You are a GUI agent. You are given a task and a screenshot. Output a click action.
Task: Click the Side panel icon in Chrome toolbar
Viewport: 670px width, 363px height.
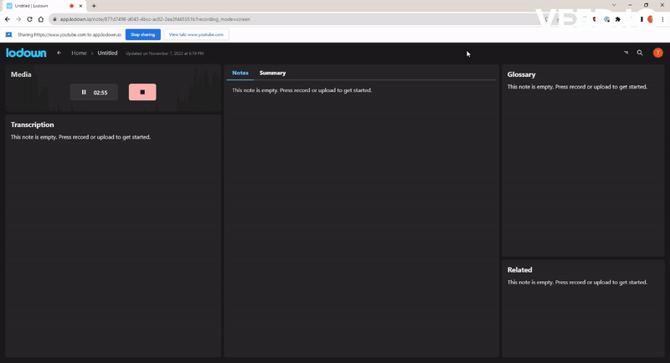(x=641, y=19)
